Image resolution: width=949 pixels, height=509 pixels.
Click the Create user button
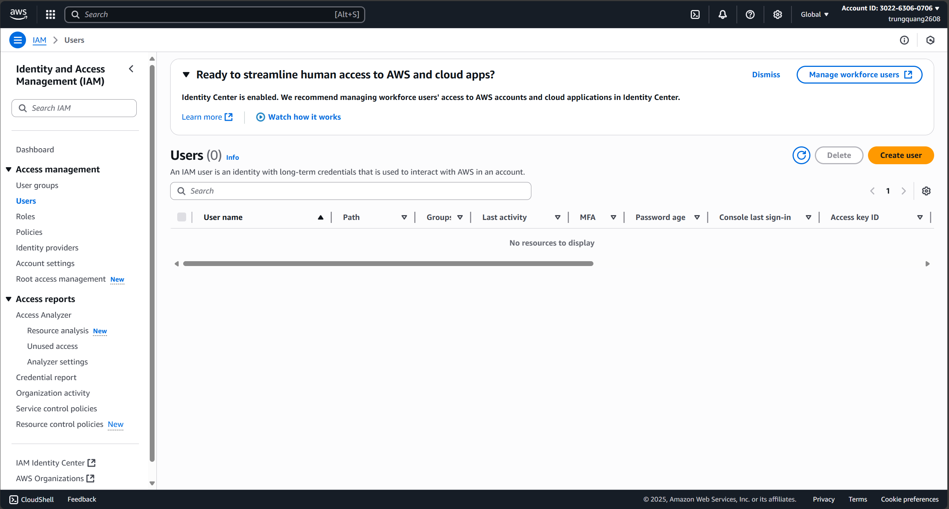(x=901, y=155)
